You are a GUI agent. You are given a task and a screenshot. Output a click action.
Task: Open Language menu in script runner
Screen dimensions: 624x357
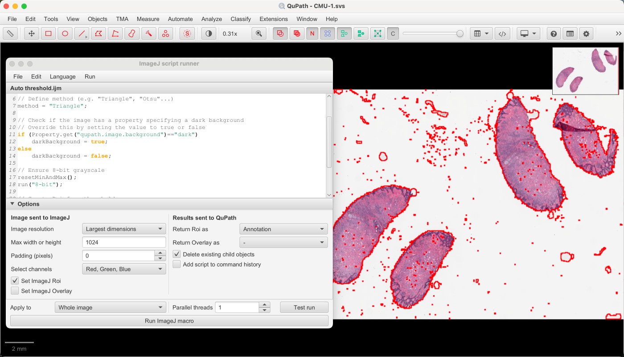click(62, 76)
